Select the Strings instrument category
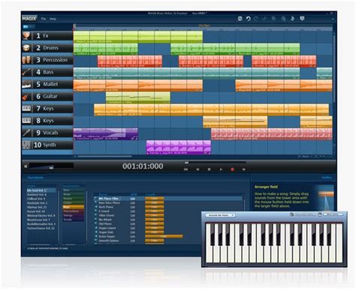Viewport: 356px width, 289px height. click(x=74, y=215)
